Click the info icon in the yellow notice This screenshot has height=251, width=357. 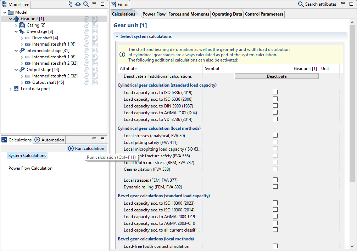122,54
